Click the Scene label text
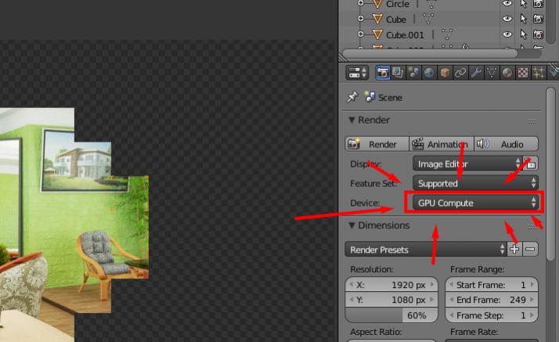This screenshot has width=559, height=342. (390, 97)
